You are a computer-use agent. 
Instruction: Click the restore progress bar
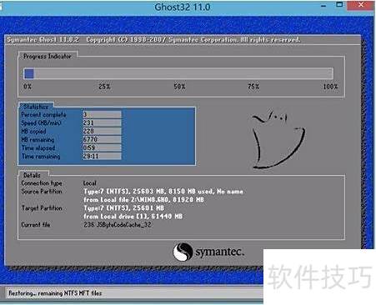178,73
